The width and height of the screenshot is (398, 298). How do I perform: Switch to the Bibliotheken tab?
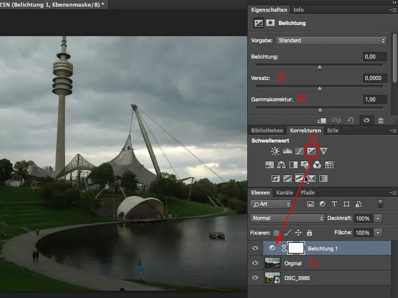tap(267, 131)
